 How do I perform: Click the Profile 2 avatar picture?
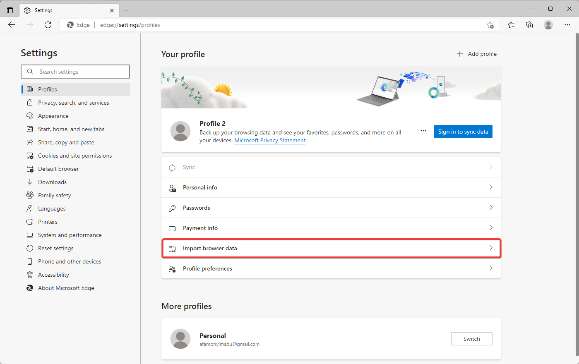180,132
